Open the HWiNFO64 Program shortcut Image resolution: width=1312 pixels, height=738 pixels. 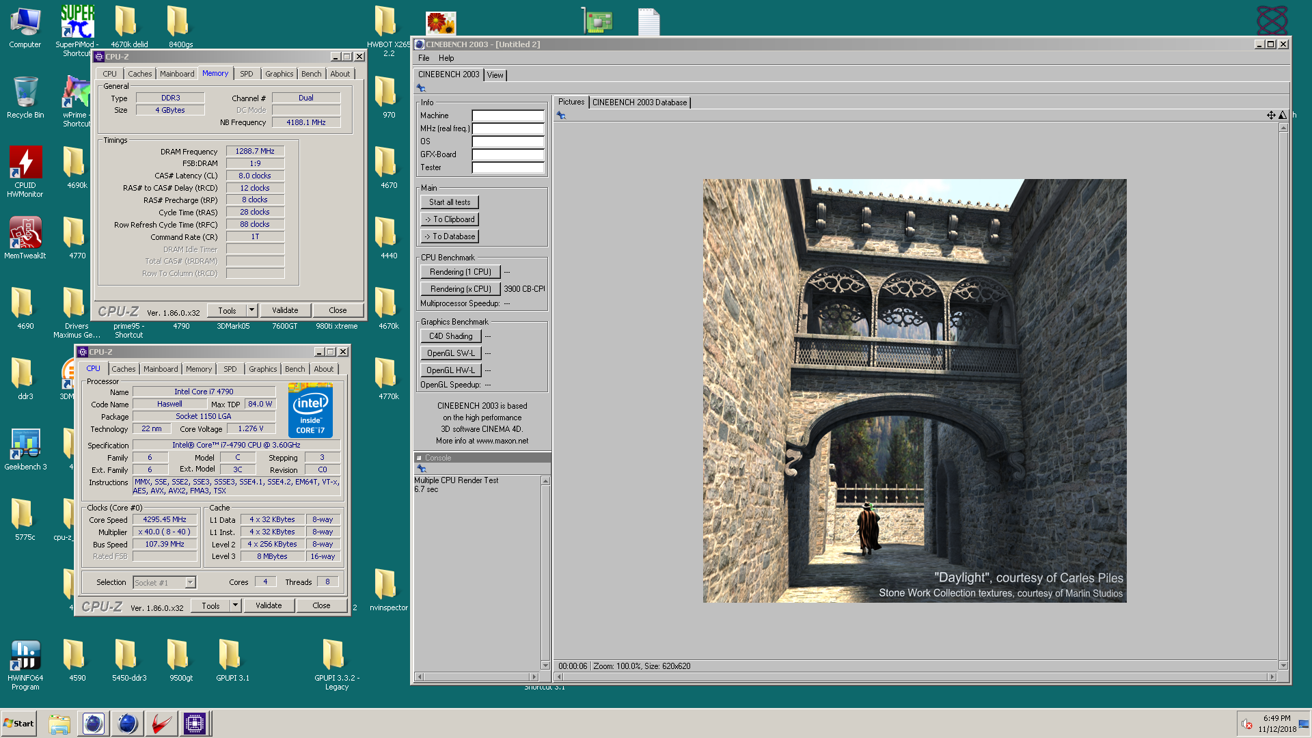coord(25,665)
